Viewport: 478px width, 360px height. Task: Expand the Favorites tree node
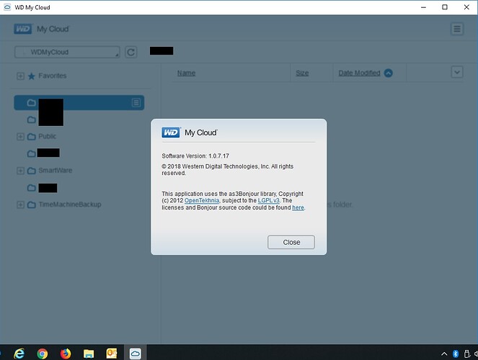point(20,76)
